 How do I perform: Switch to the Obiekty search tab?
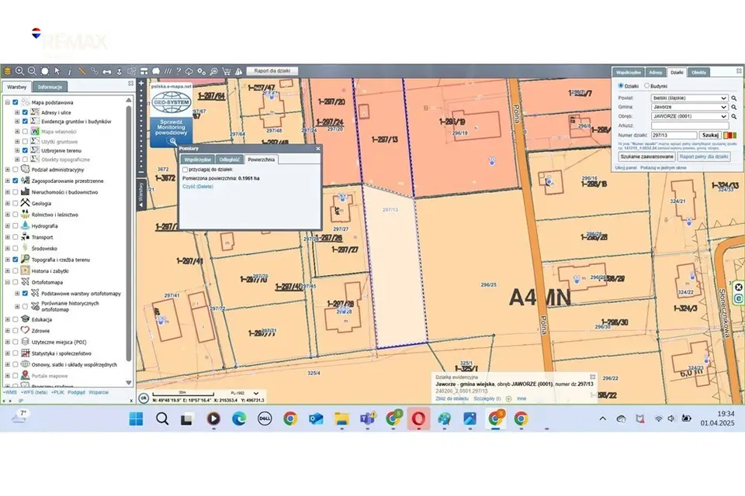click(x=698, y=73)
